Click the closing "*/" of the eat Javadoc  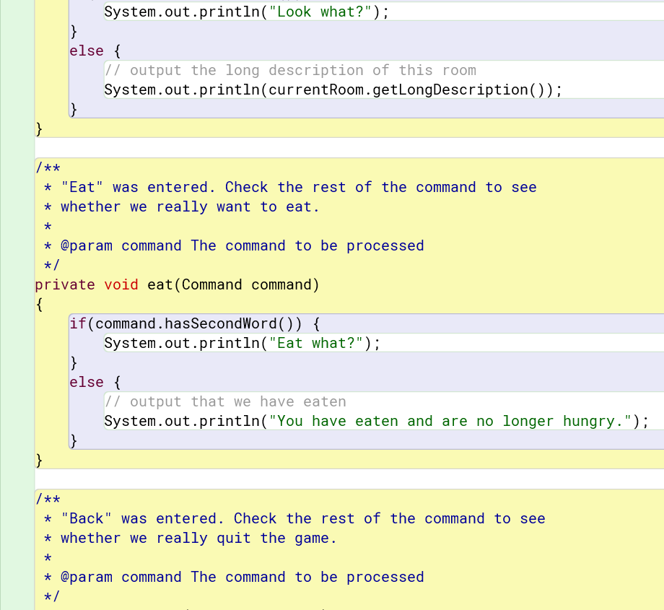point(52,265)
